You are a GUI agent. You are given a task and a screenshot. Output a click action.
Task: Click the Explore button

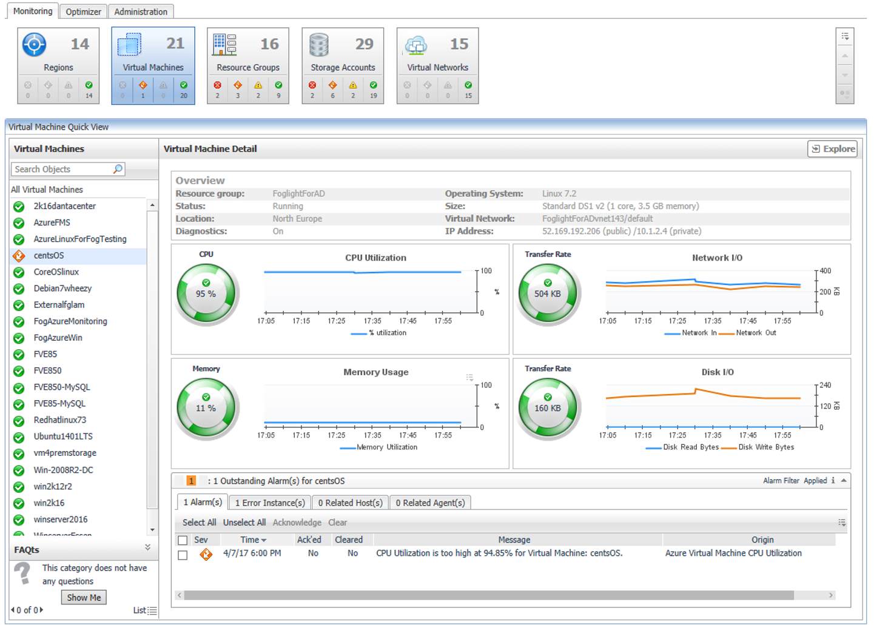coord(832,149)
